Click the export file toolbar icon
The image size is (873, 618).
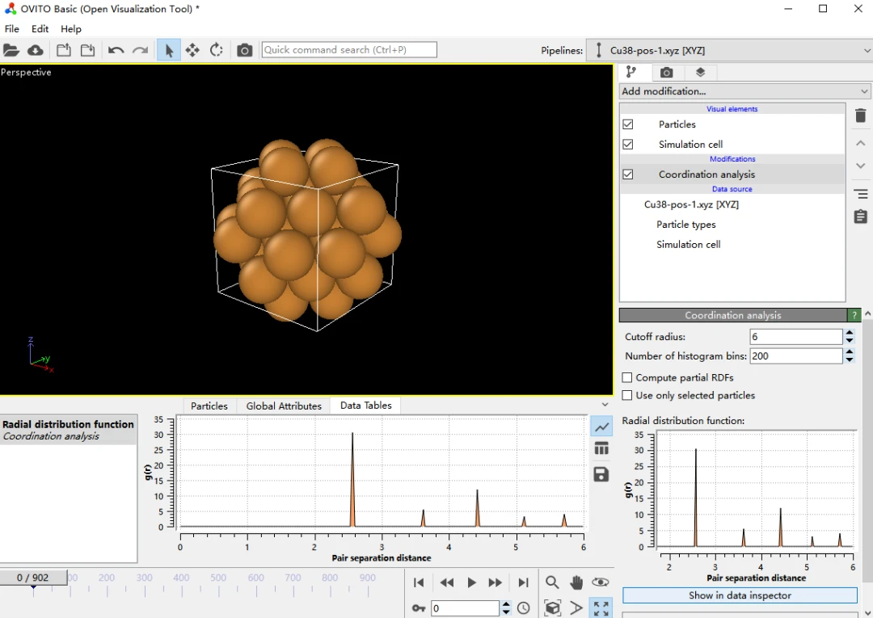pos(64,50)
